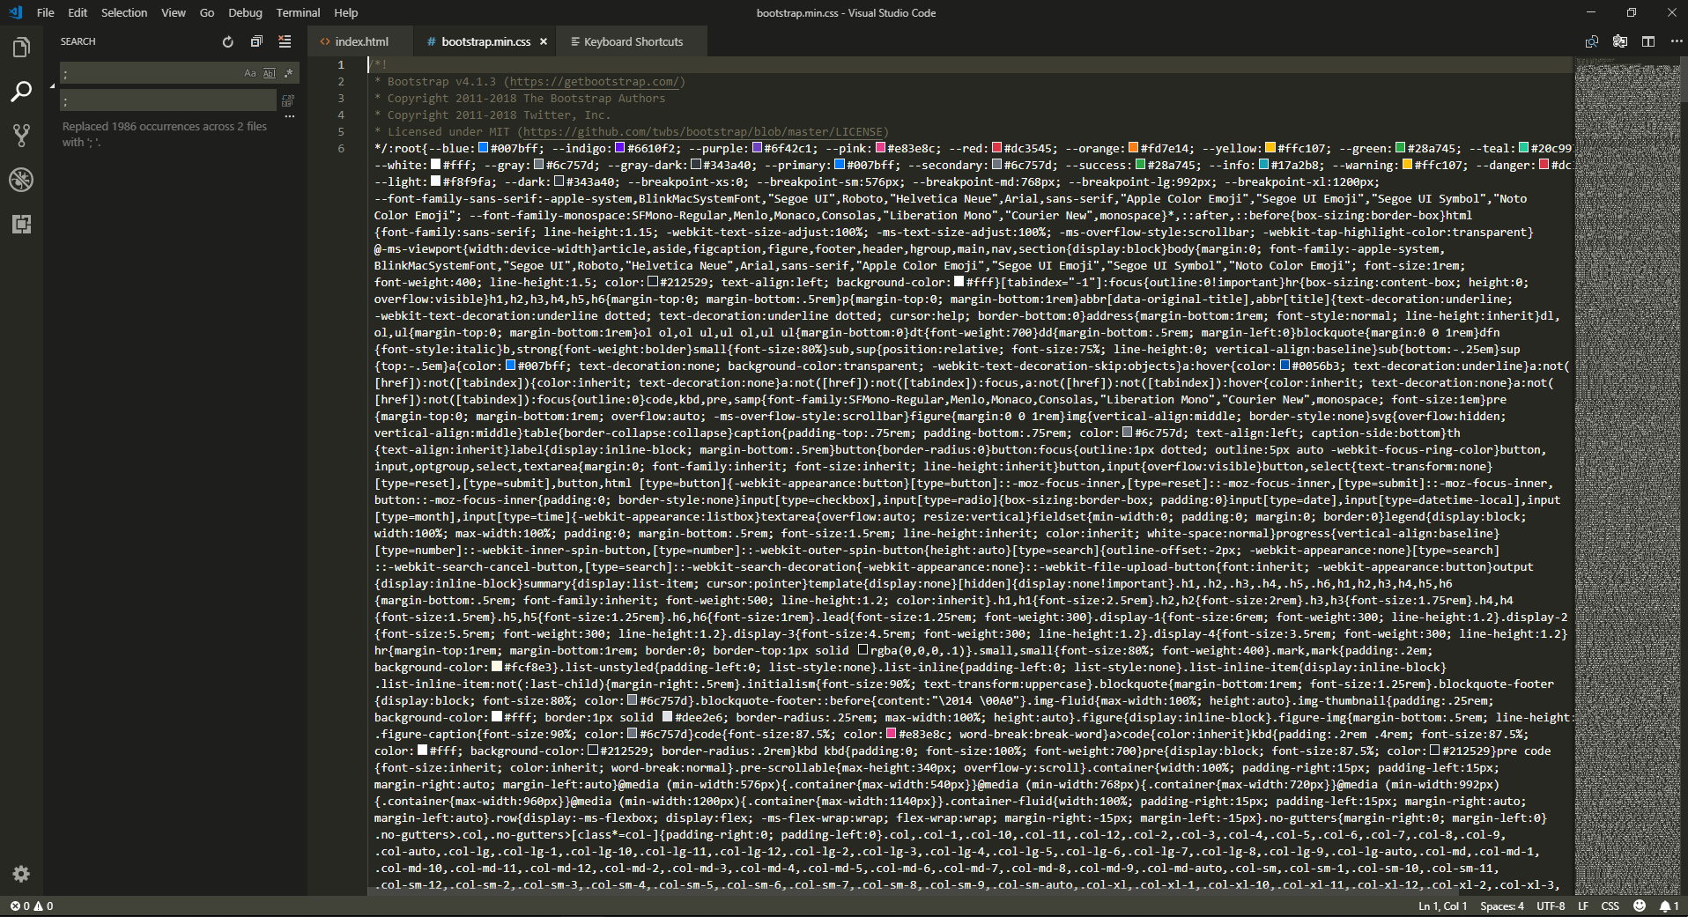
Task: Change the CSS language mode
Action: pyautogui.click(x=1610, y=906)
